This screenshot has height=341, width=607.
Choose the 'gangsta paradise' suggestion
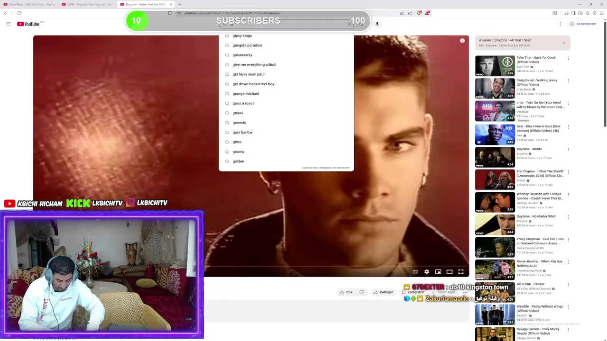[286, 45]
